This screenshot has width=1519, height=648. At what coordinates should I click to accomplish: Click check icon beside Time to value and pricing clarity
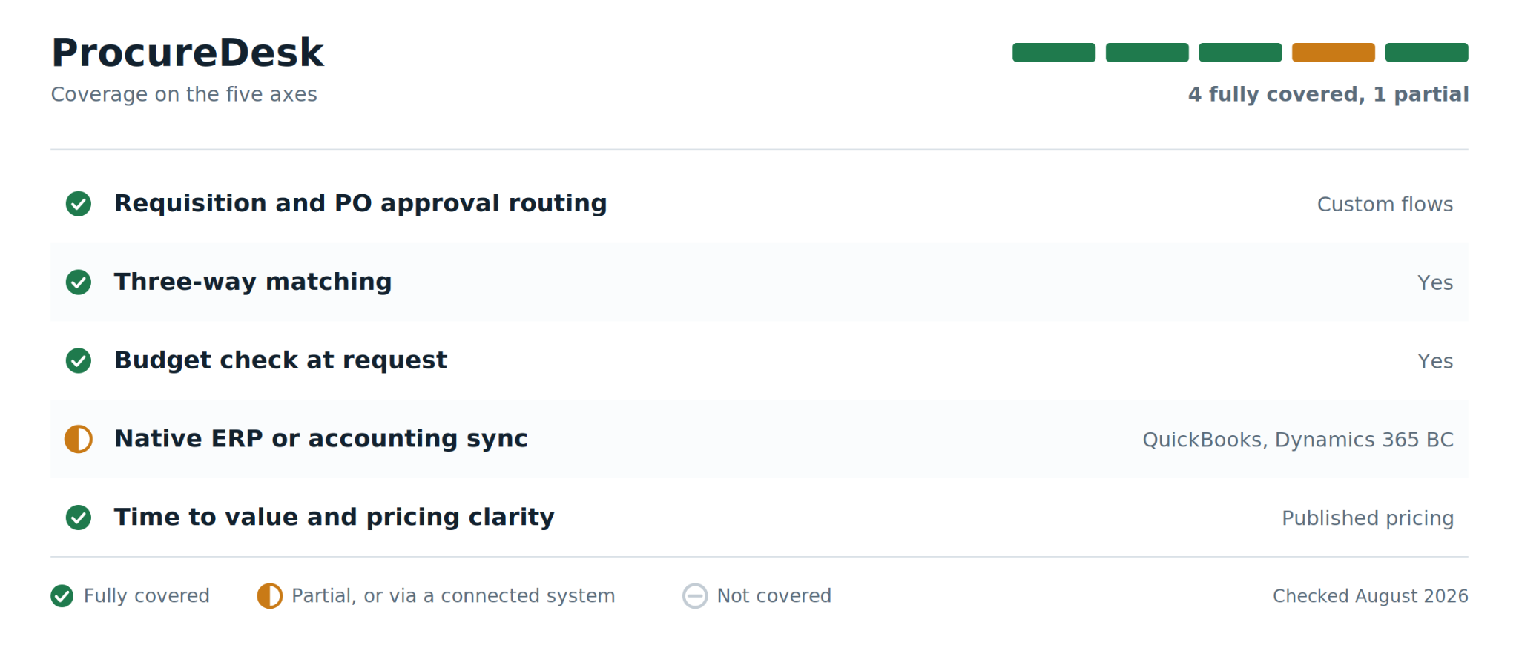(79, 518)
